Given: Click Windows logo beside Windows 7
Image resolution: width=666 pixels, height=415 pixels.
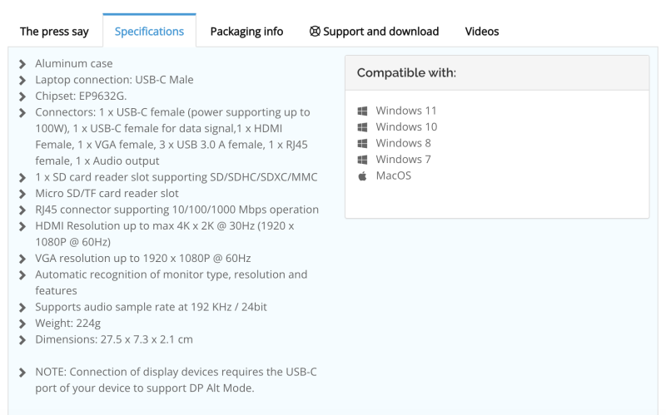Looking at the screenshot, I should pos(362,160).
